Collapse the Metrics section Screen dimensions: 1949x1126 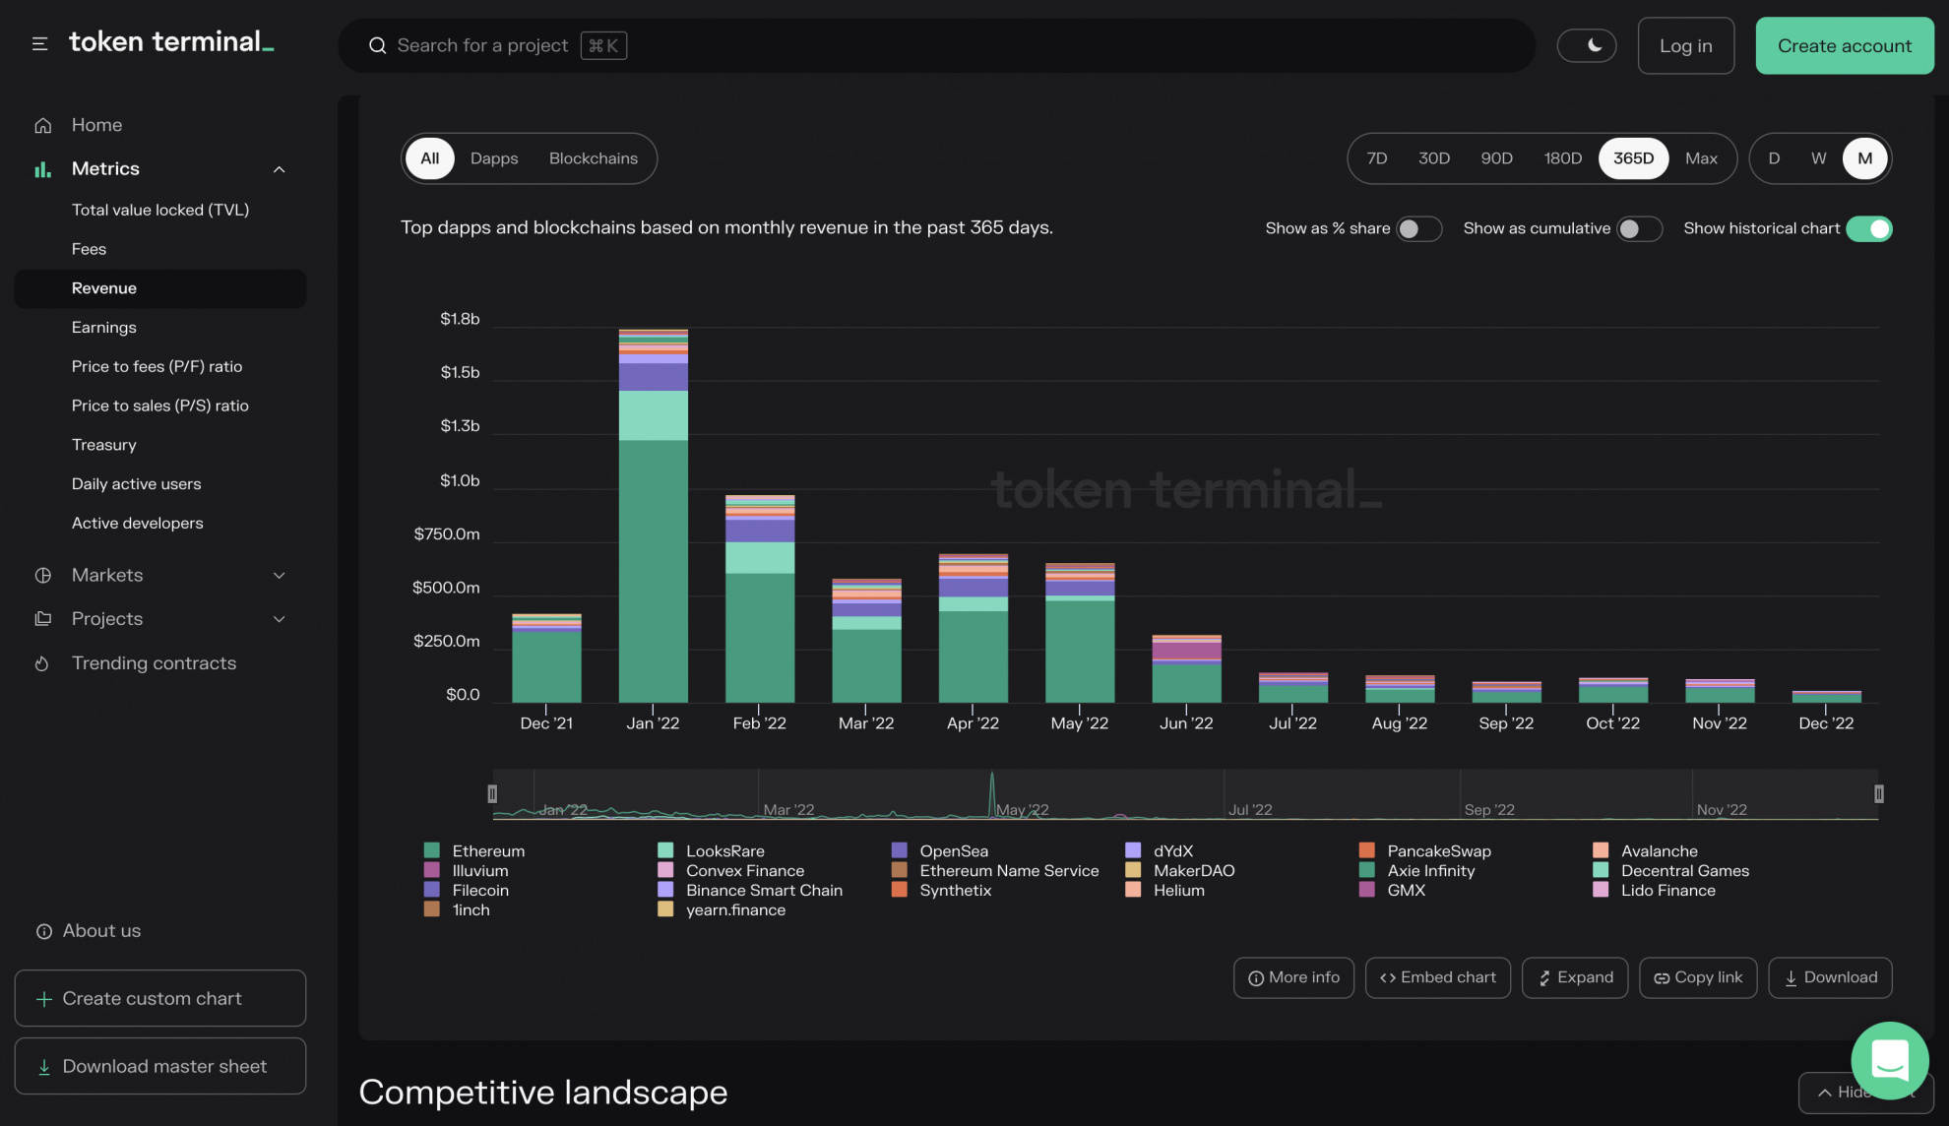click(279, 168)
